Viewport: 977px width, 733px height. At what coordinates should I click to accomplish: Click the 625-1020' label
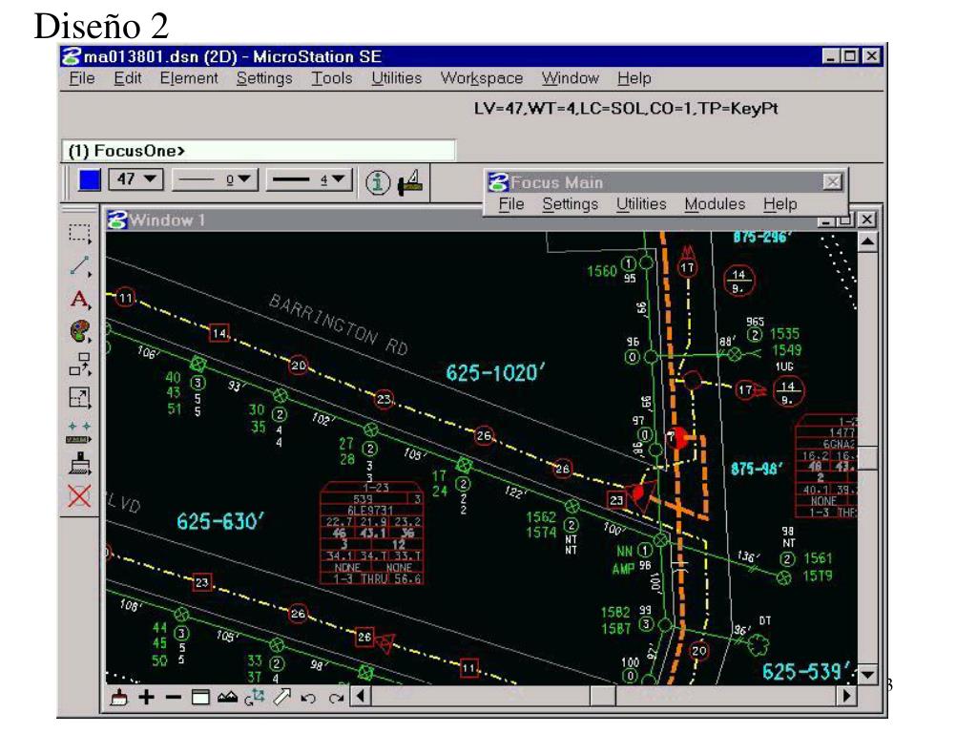tap(495, 373)
